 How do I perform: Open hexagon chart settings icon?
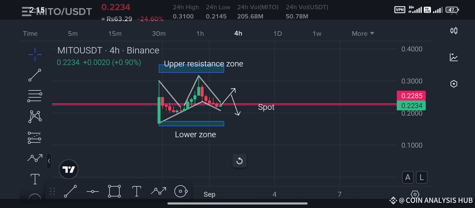pos(454,84)
